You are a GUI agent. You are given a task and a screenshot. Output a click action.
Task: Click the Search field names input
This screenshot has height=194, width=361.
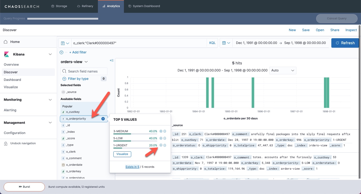point(84,71)
